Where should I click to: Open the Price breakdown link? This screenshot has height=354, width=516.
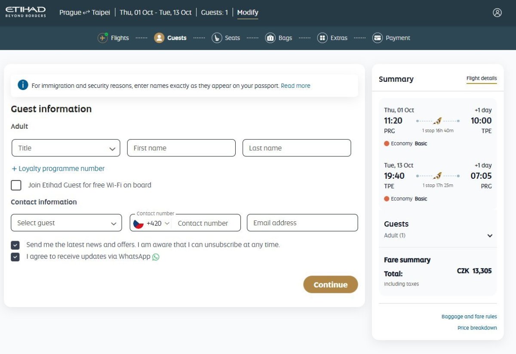(477, 328)
